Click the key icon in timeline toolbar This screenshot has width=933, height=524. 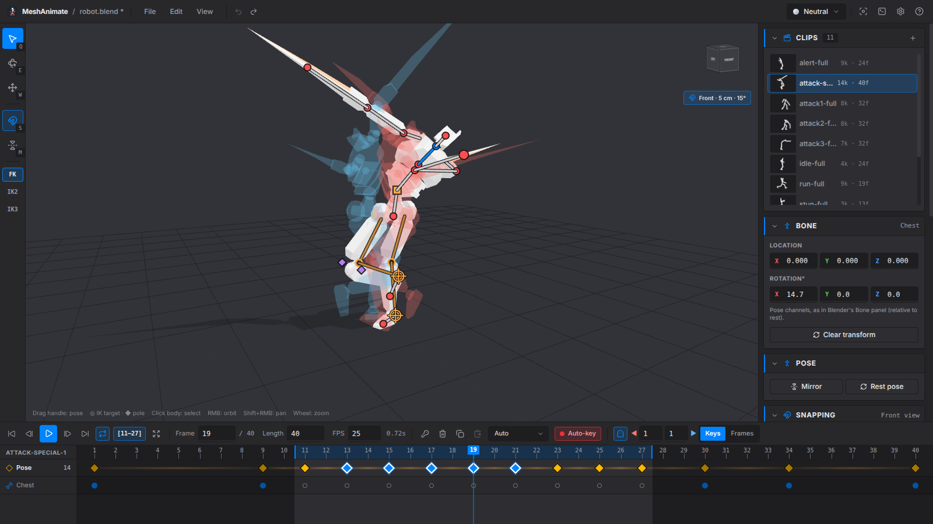coord(425,434)
